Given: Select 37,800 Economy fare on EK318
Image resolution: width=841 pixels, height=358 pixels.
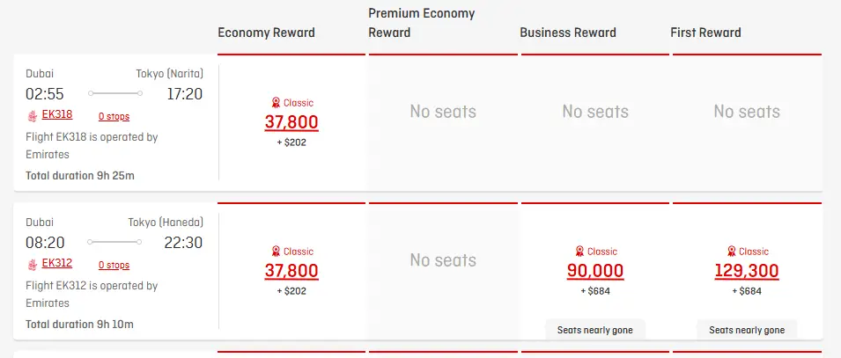Looking at the screenshot, I should [291, 122].
